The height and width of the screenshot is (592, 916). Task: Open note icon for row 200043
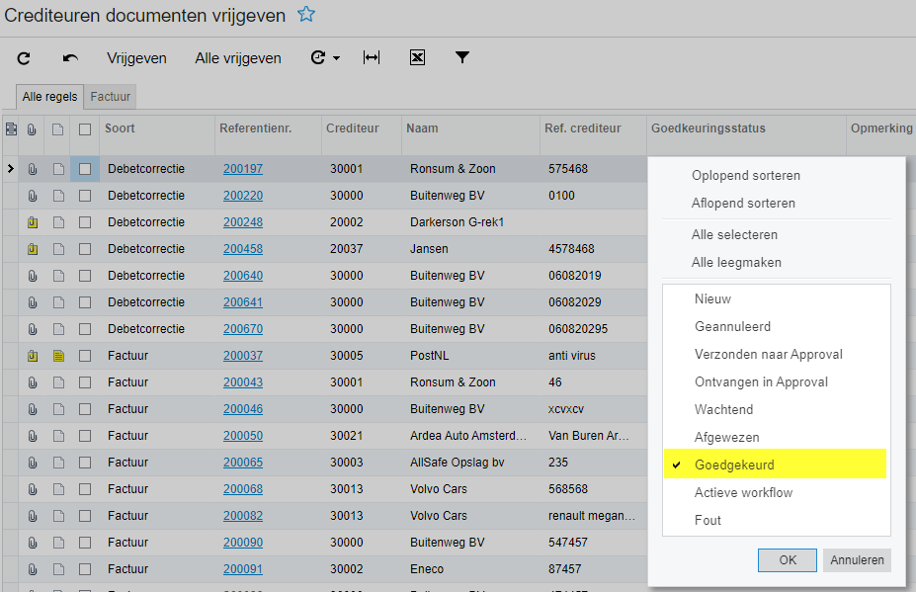click(x=58, y=382)
